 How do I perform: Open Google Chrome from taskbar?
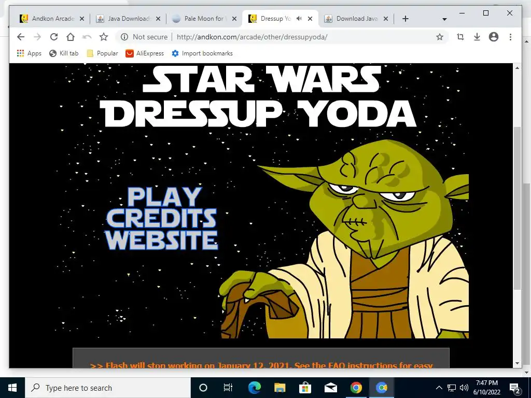point(356,388)
